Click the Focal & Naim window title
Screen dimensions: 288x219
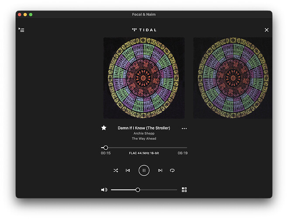pyautogui.click(x=144, y=14)
